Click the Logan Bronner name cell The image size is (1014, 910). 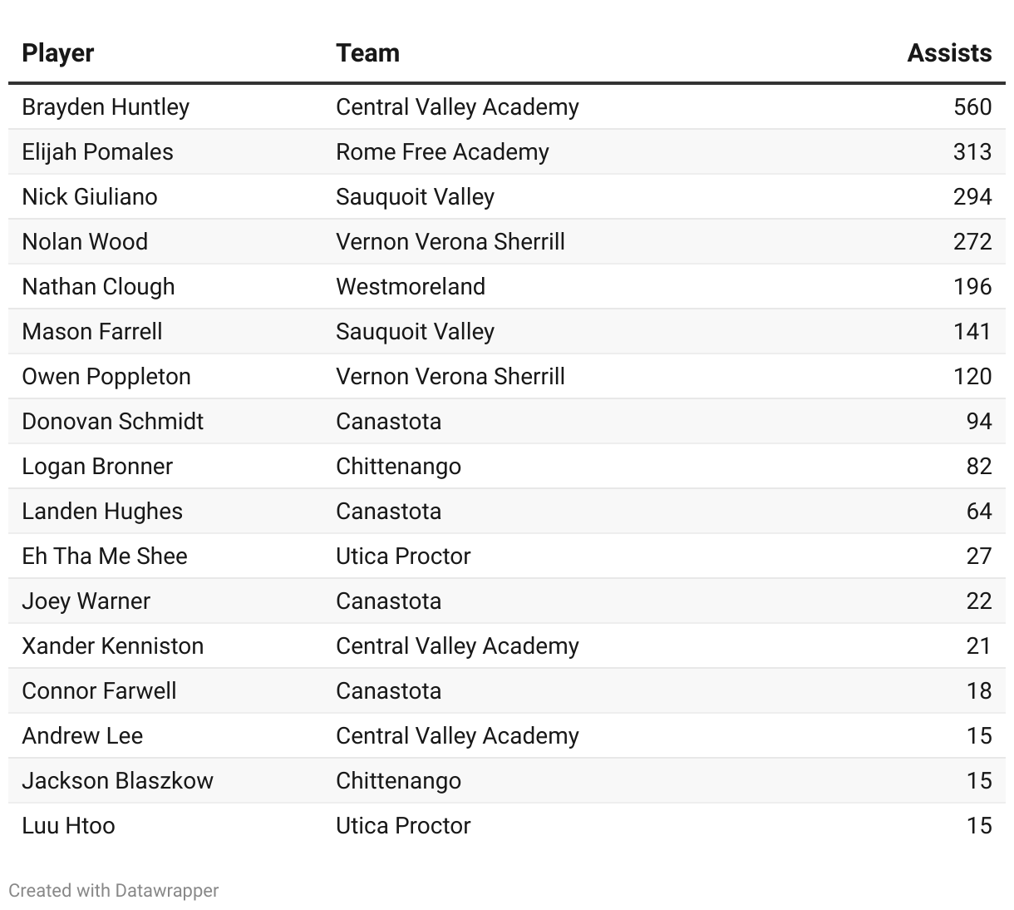(97, 467)
